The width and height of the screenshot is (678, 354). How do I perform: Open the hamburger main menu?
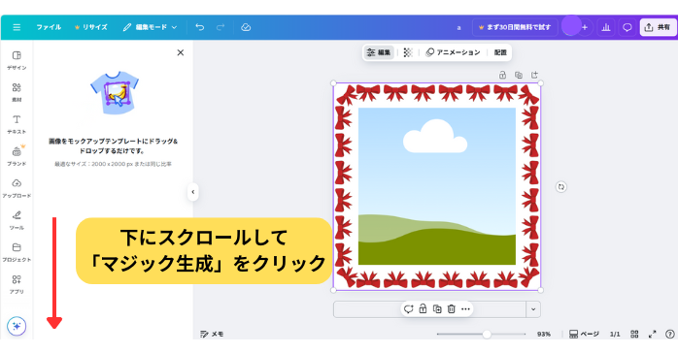(17, 27)
